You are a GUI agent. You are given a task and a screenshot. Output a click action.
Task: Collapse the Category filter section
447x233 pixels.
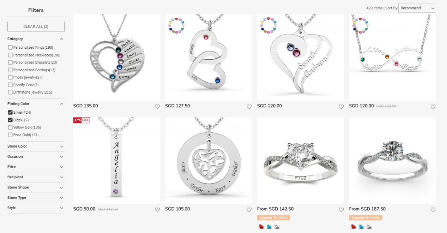pos(36,39)
